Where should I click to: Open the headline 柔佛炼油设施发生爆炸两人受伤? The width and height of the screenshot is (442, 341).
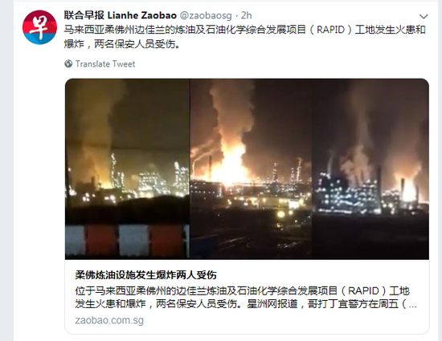145,275
